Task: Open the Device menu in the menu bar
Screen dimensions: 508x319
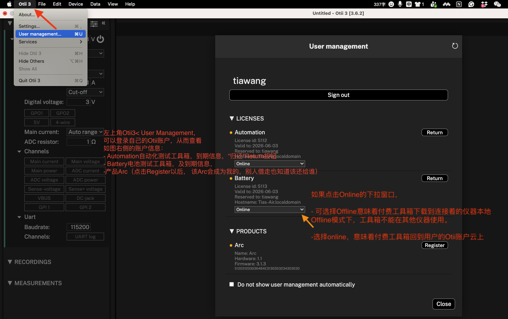Action: (x=75, y=4)
